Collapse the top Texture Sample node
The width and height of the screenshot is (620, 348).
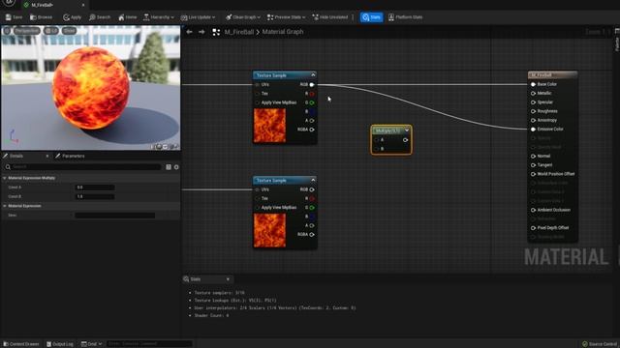(x=313, y=75)
